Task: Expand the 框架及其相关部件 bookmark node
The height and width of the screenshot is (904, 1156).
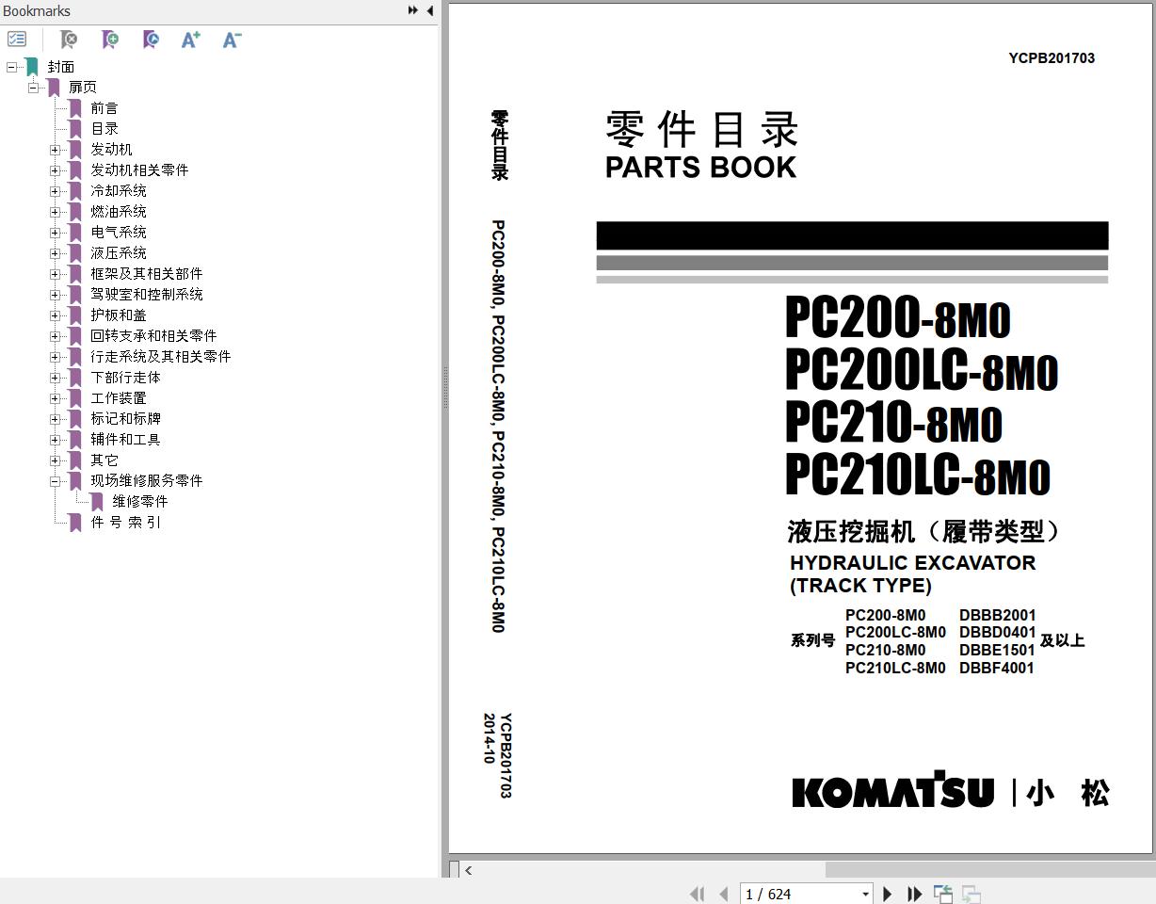Action: [55, 274]
